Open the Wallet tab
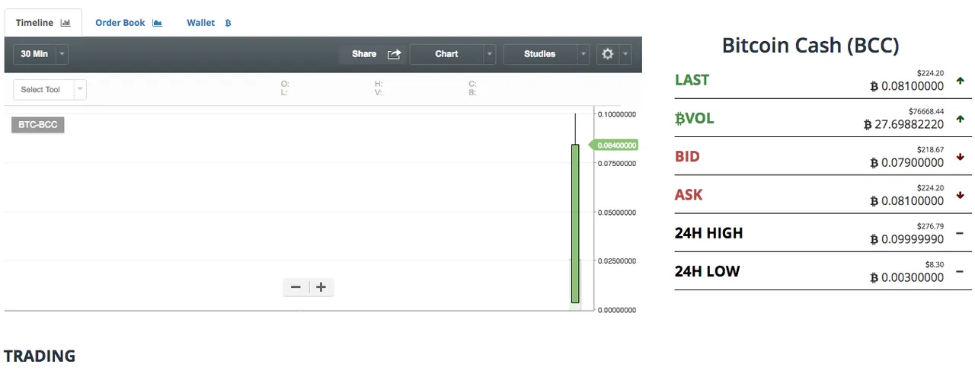This screenshot has height=371, width=975. pos(209,23)
